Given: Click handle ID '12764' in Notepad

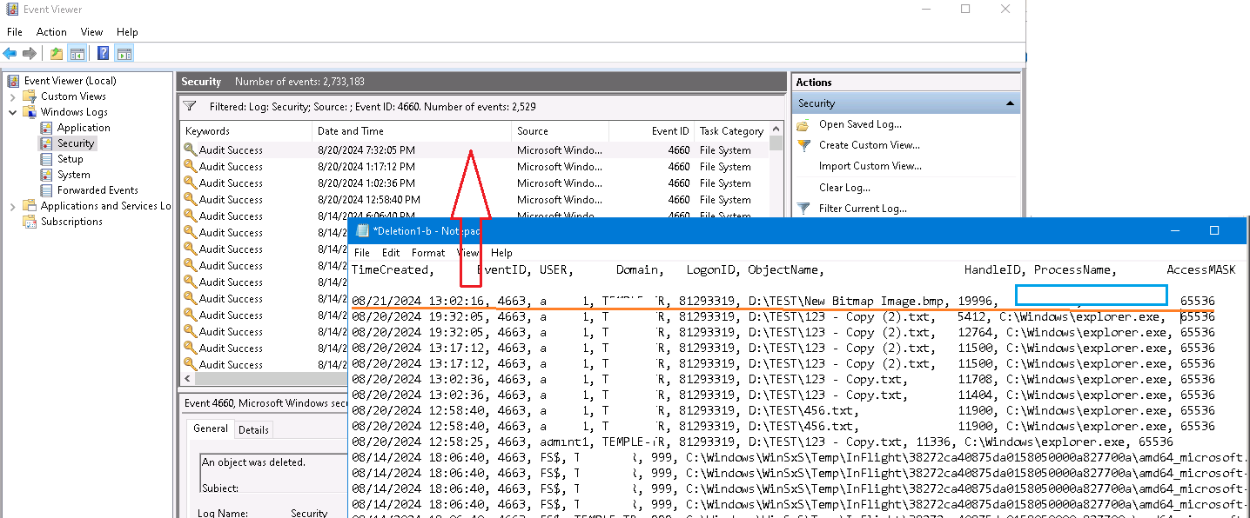Looking at the screenshot, I should coord(975,333).
